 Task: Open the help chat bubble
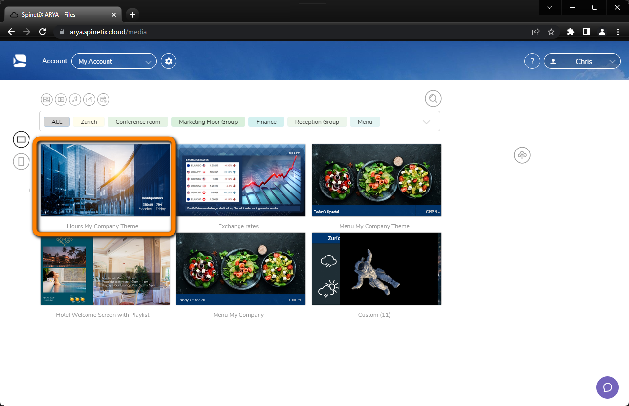pos(607,387)
